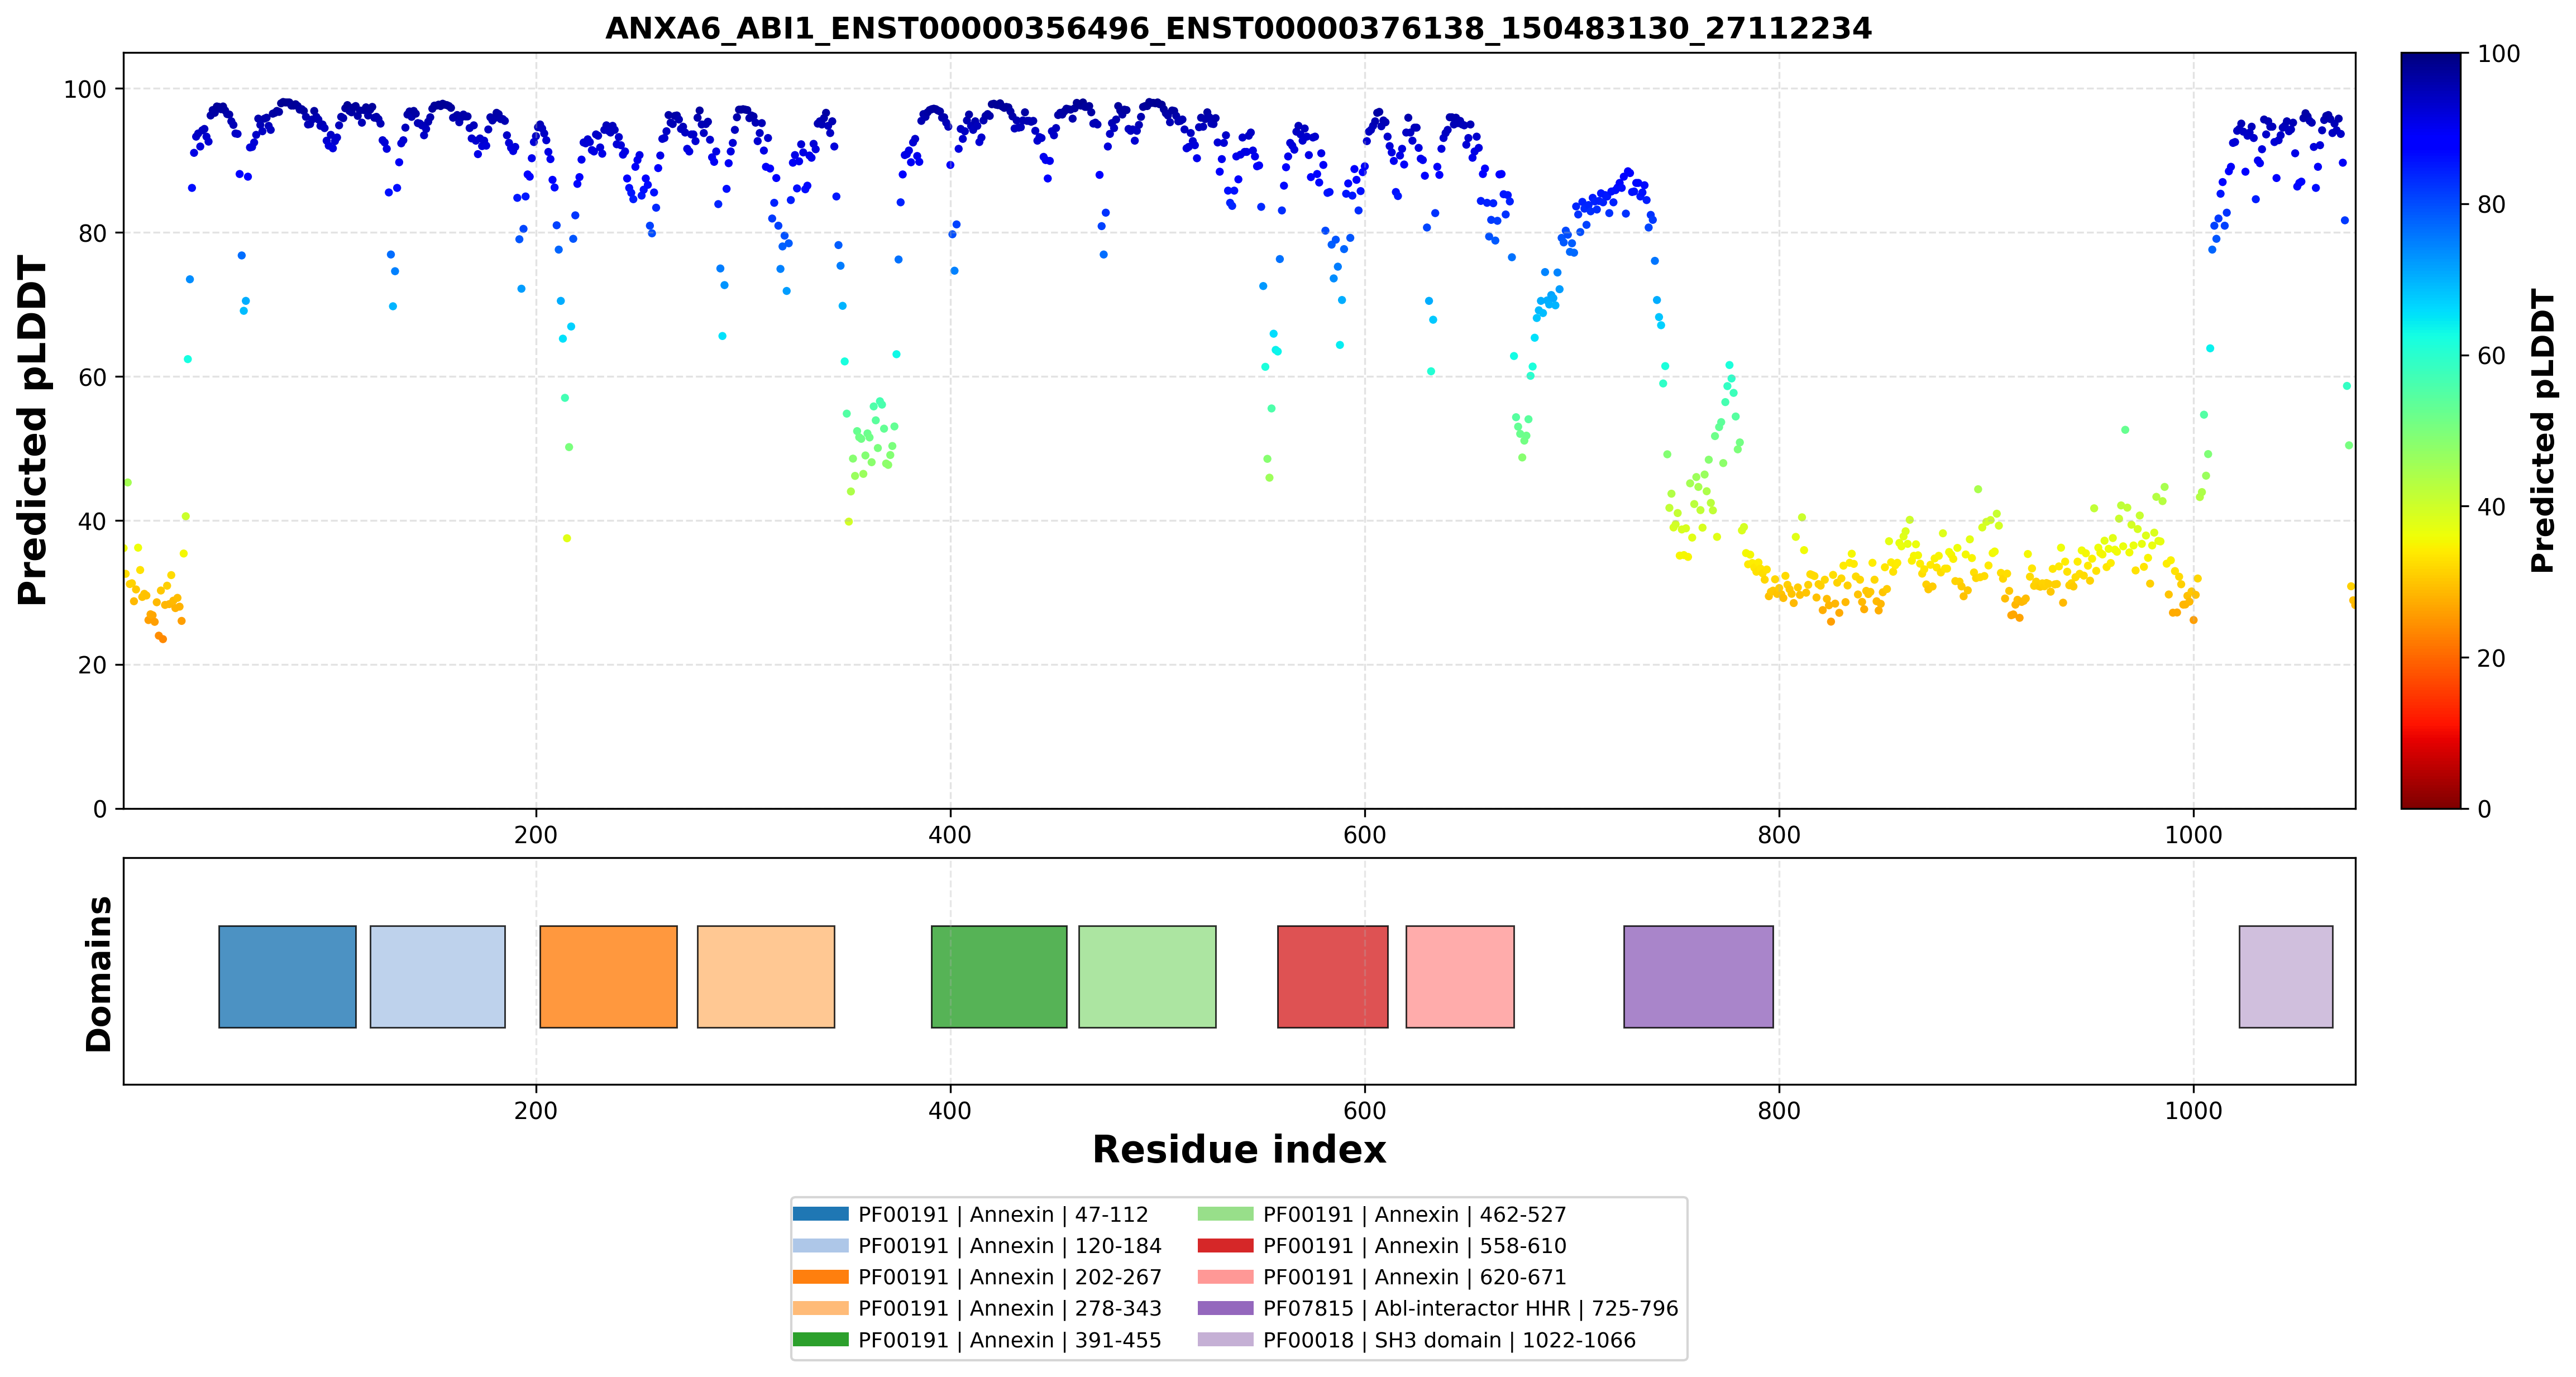Click the red legend swatch for Annexin 558-610
2576x1377 pixels.
(1225, 1246)
